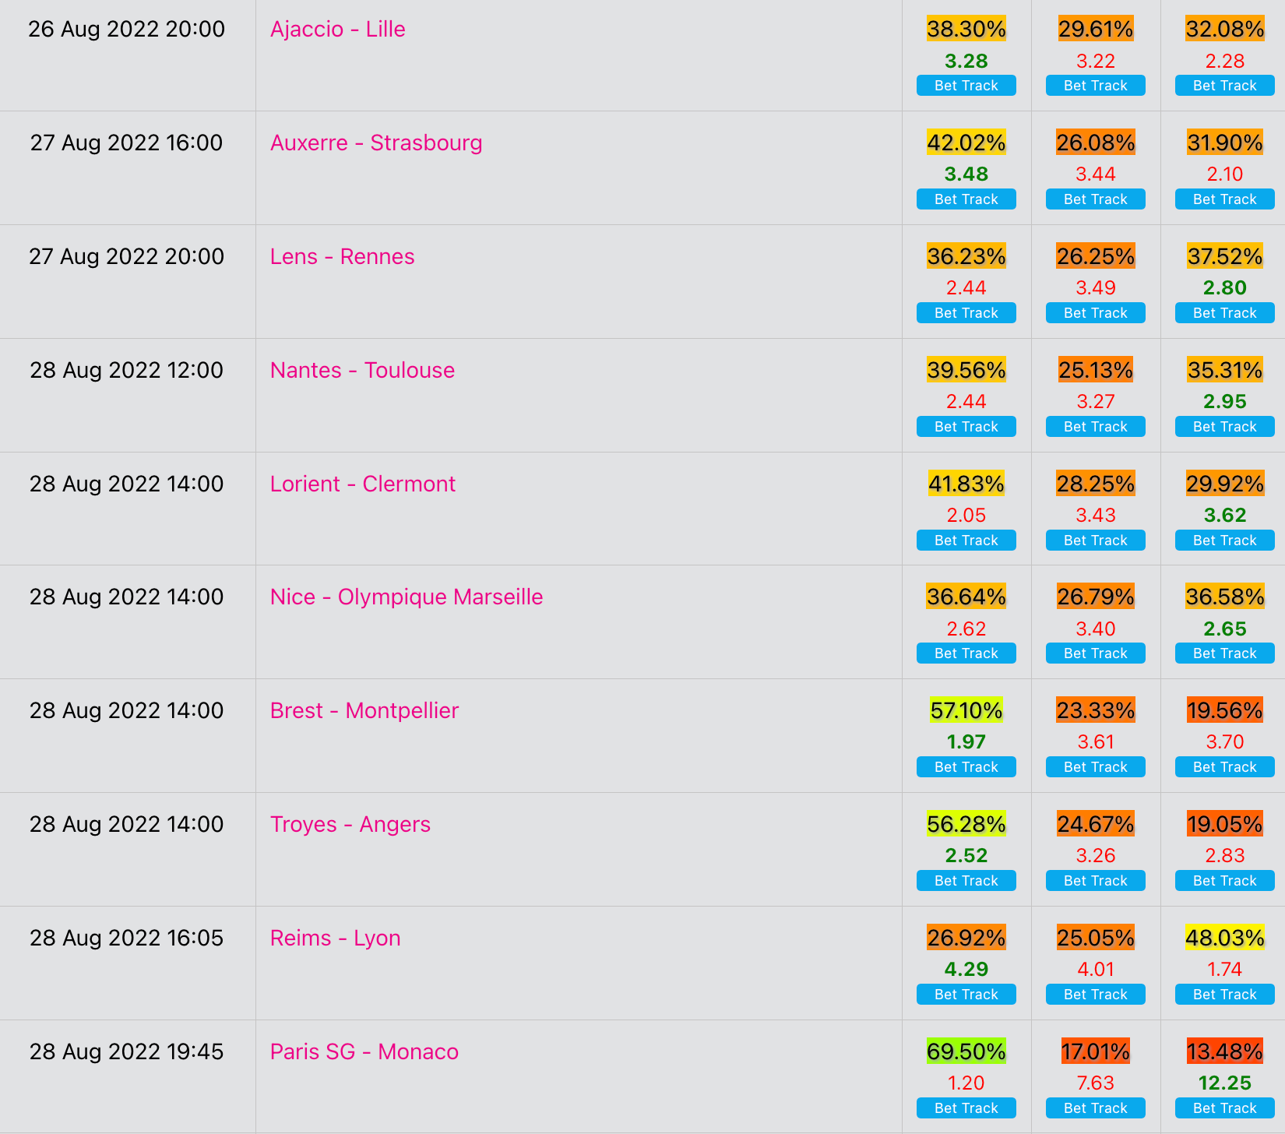Open the Ajaccio - Lille match link

[337, 30]
